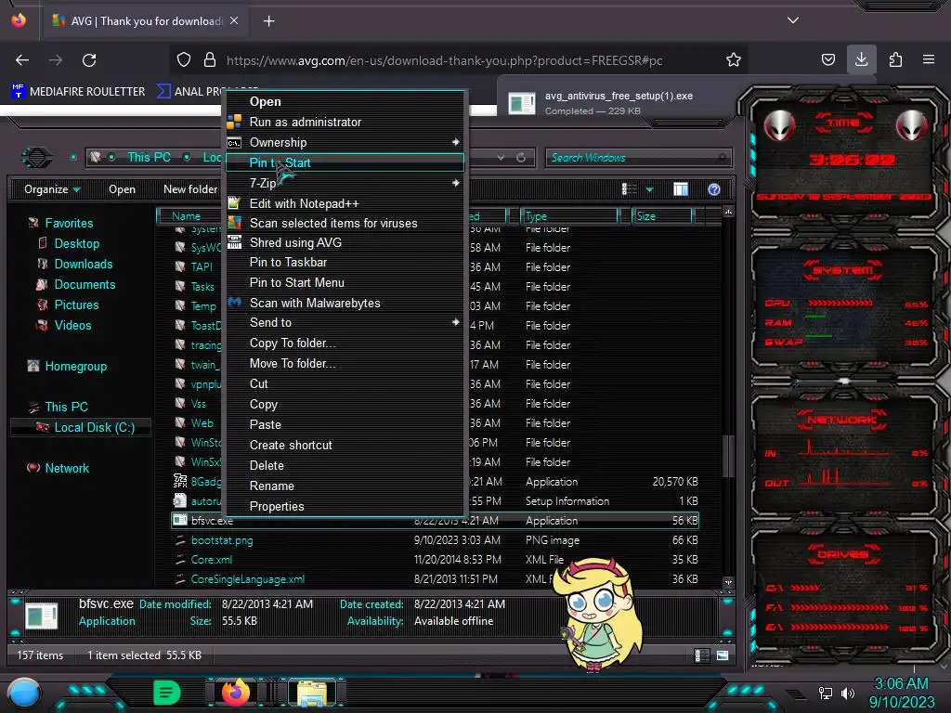This screenshot has width=951, height=713.
Task: Open Firefox extensions puzzle icon
Action: [x=895, y=59]
